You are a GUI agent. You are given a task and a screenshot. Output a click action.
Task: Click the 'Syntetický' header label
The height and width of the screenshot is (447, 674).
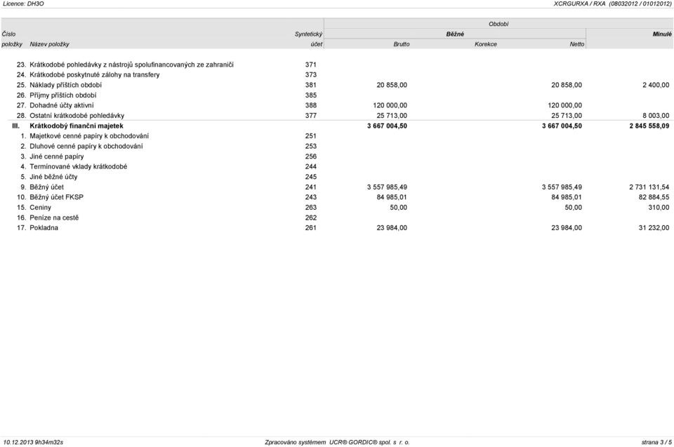[x=308, y=34]
